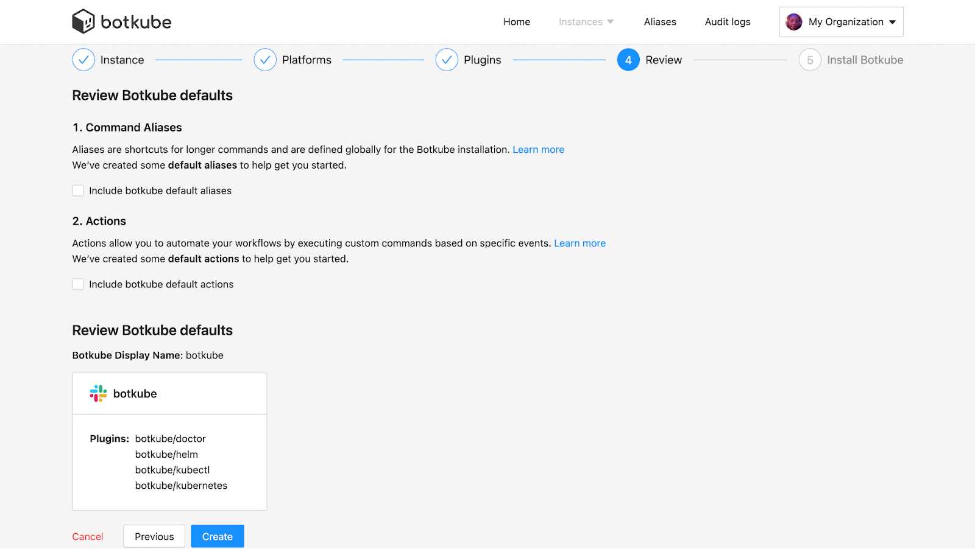Select the Review step circle numbered 4
This screenshot has height=549, width=975.
[x=628, y=60]
